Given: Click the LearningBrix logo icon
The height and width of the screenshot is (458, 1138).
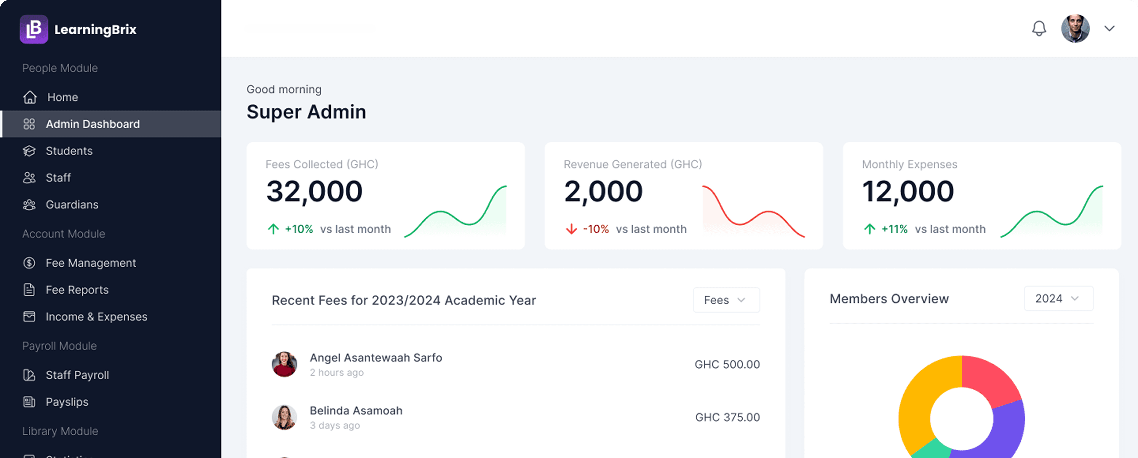Looking at the screenshot, I should [33, 30].
